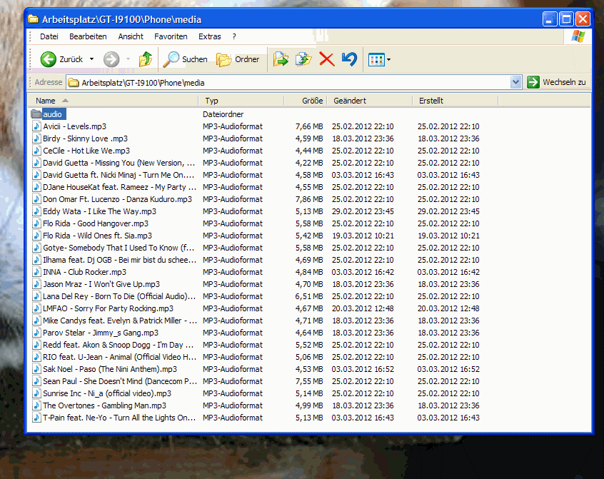This screenshot has width=604, height=479.
Task: Select Flo Rida - Wild Ones file icon
Action: pos(36,236)
